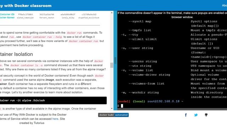This screenshot has height=127, width=227.
Task: Click the splitter handle between tutorial and terminal
Action: pos(115,60)
